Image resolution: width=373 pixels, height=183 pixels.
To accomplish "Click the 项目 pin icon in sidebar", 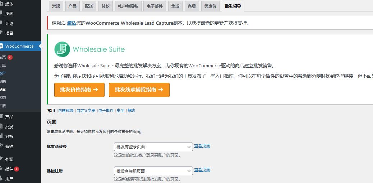I will [x=1, y=33].
